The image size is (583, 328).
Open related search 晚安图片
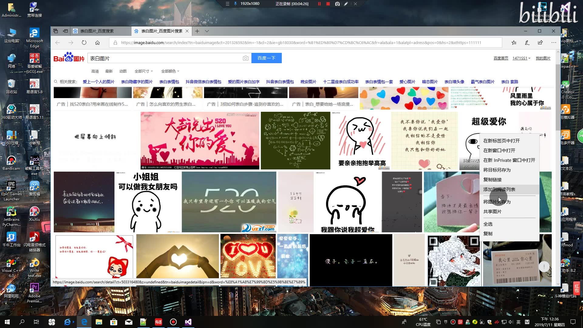click(308, 82)
